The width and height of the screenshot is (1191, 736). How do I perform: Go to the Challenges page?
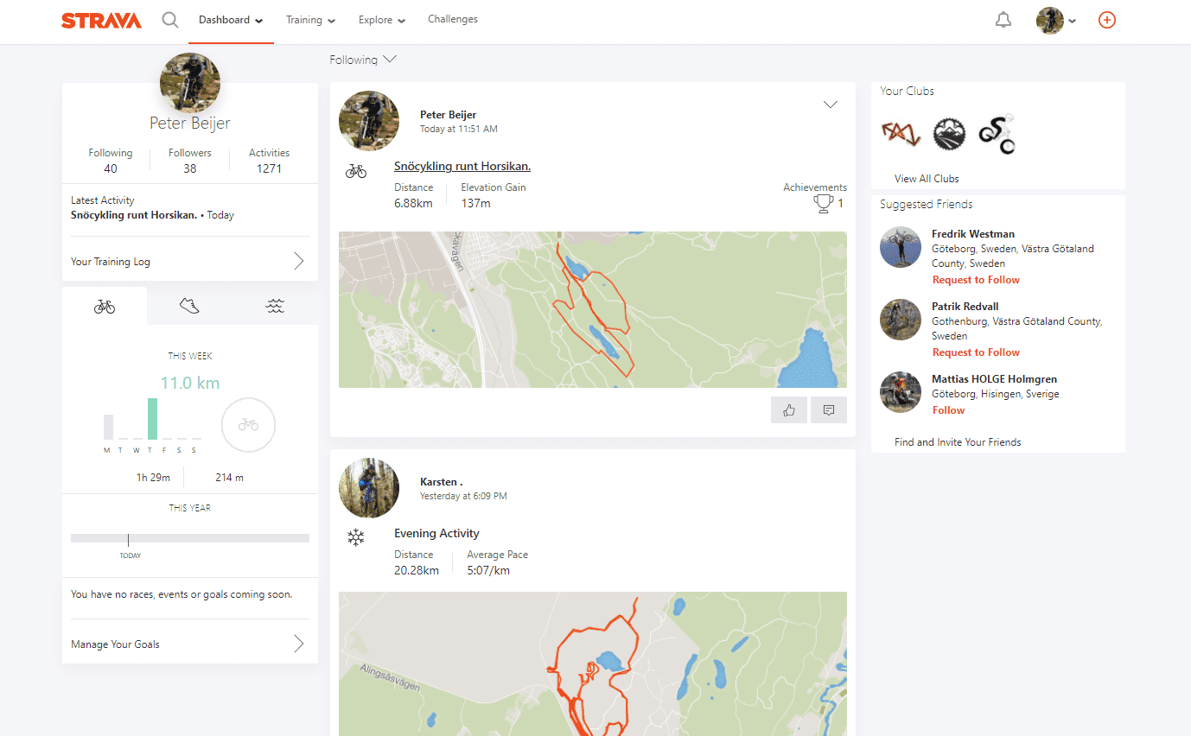[452, 19]
